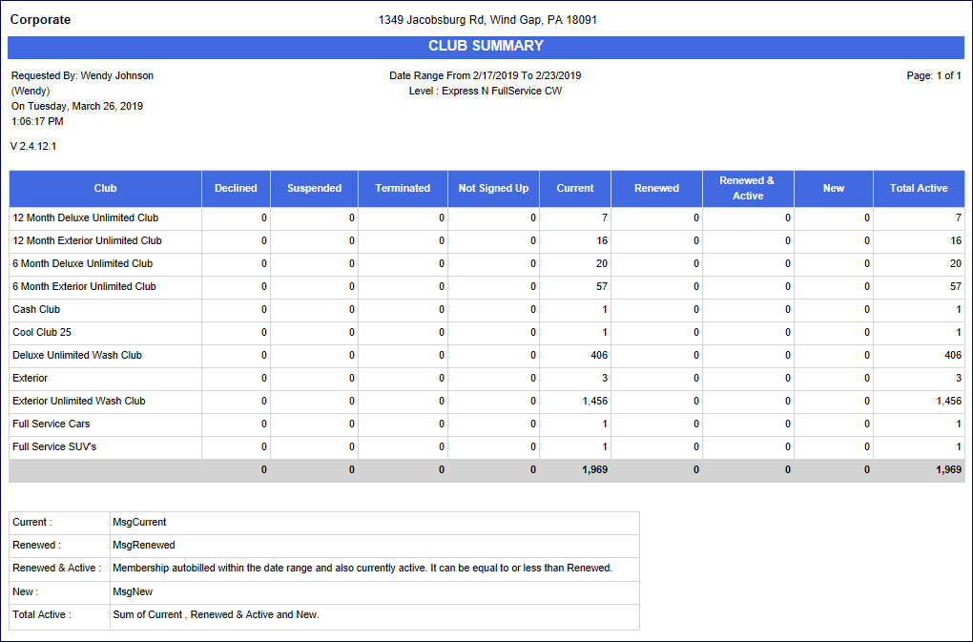Click the Terminated column header

pyautogui.click(x=403, y=188)
